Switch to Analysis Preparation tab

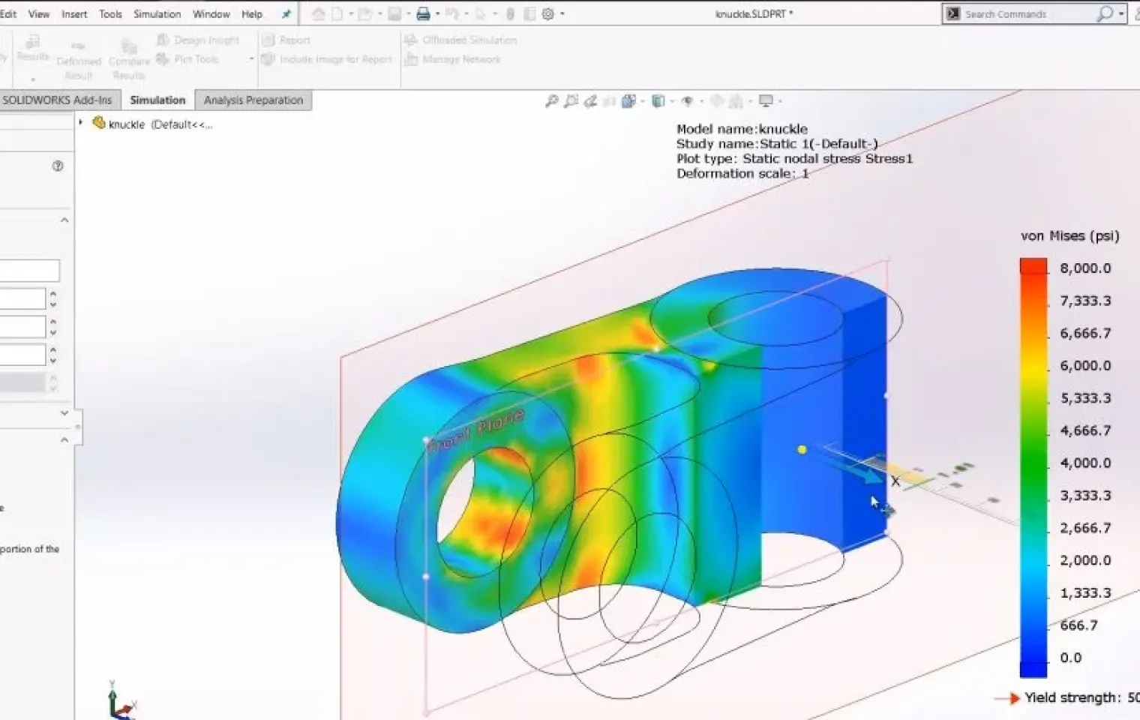(x=253, y=100)
